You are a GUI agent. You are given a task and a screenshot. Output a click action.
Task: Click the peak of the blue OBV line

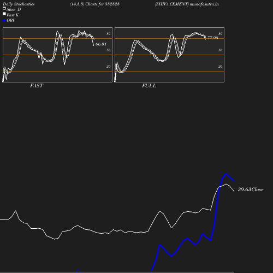[226, 174]
